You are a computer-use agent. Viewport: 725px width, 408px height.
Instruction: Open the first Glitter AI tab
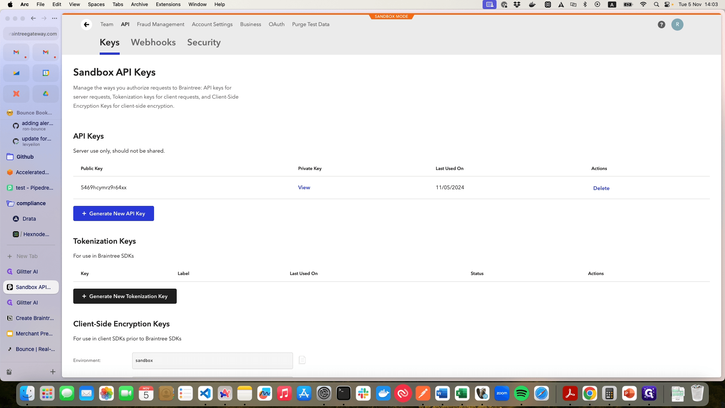click(31, 272)
